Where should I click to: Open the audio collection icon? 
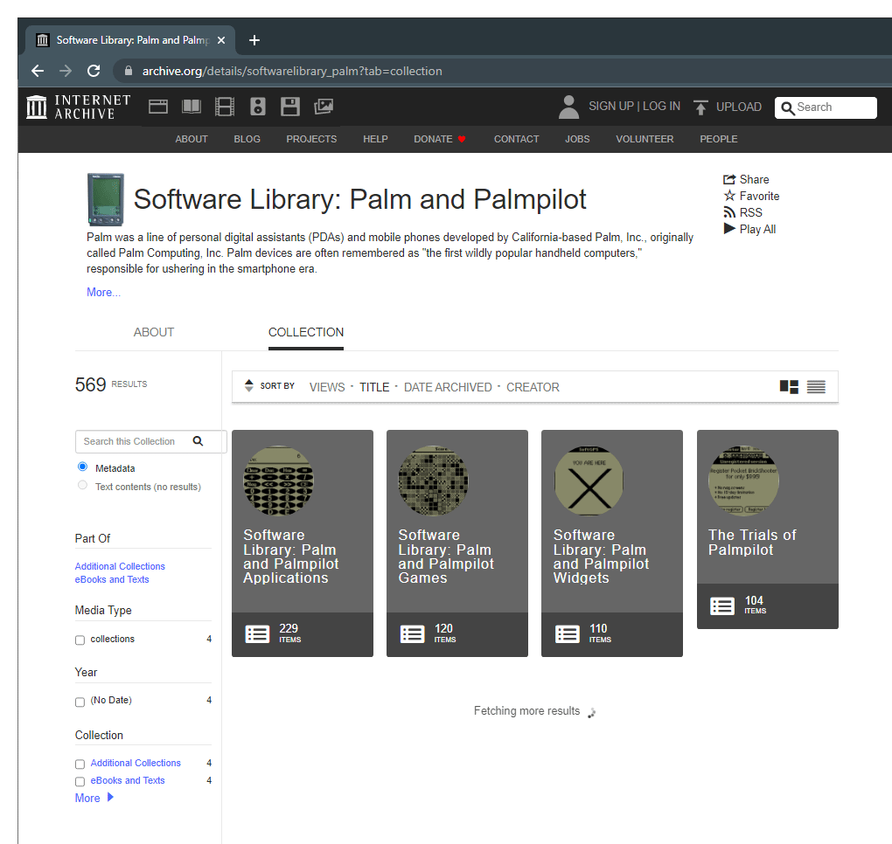(257, 106)
